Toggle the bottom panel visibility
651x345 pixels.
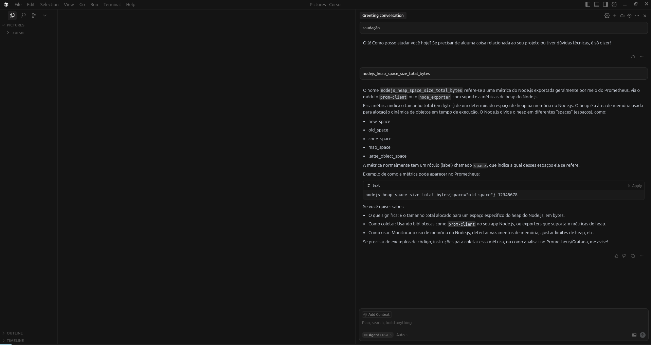pyautogui.click(x=596, y=4)
